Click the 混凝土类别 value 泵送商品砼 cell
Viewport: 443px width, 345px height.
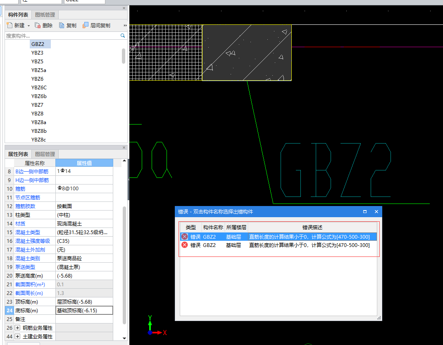point(84,259)
